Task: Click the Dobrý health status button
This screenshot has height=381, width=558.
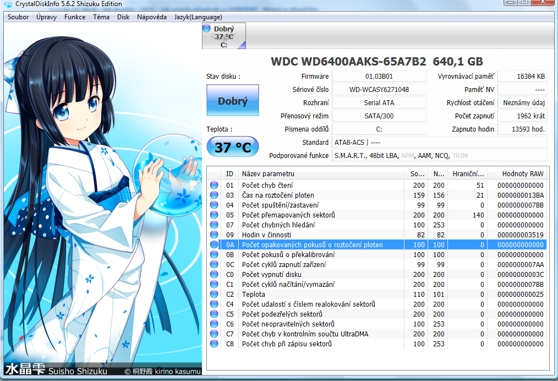Action: pyautogui.click(x=233, y=100)
